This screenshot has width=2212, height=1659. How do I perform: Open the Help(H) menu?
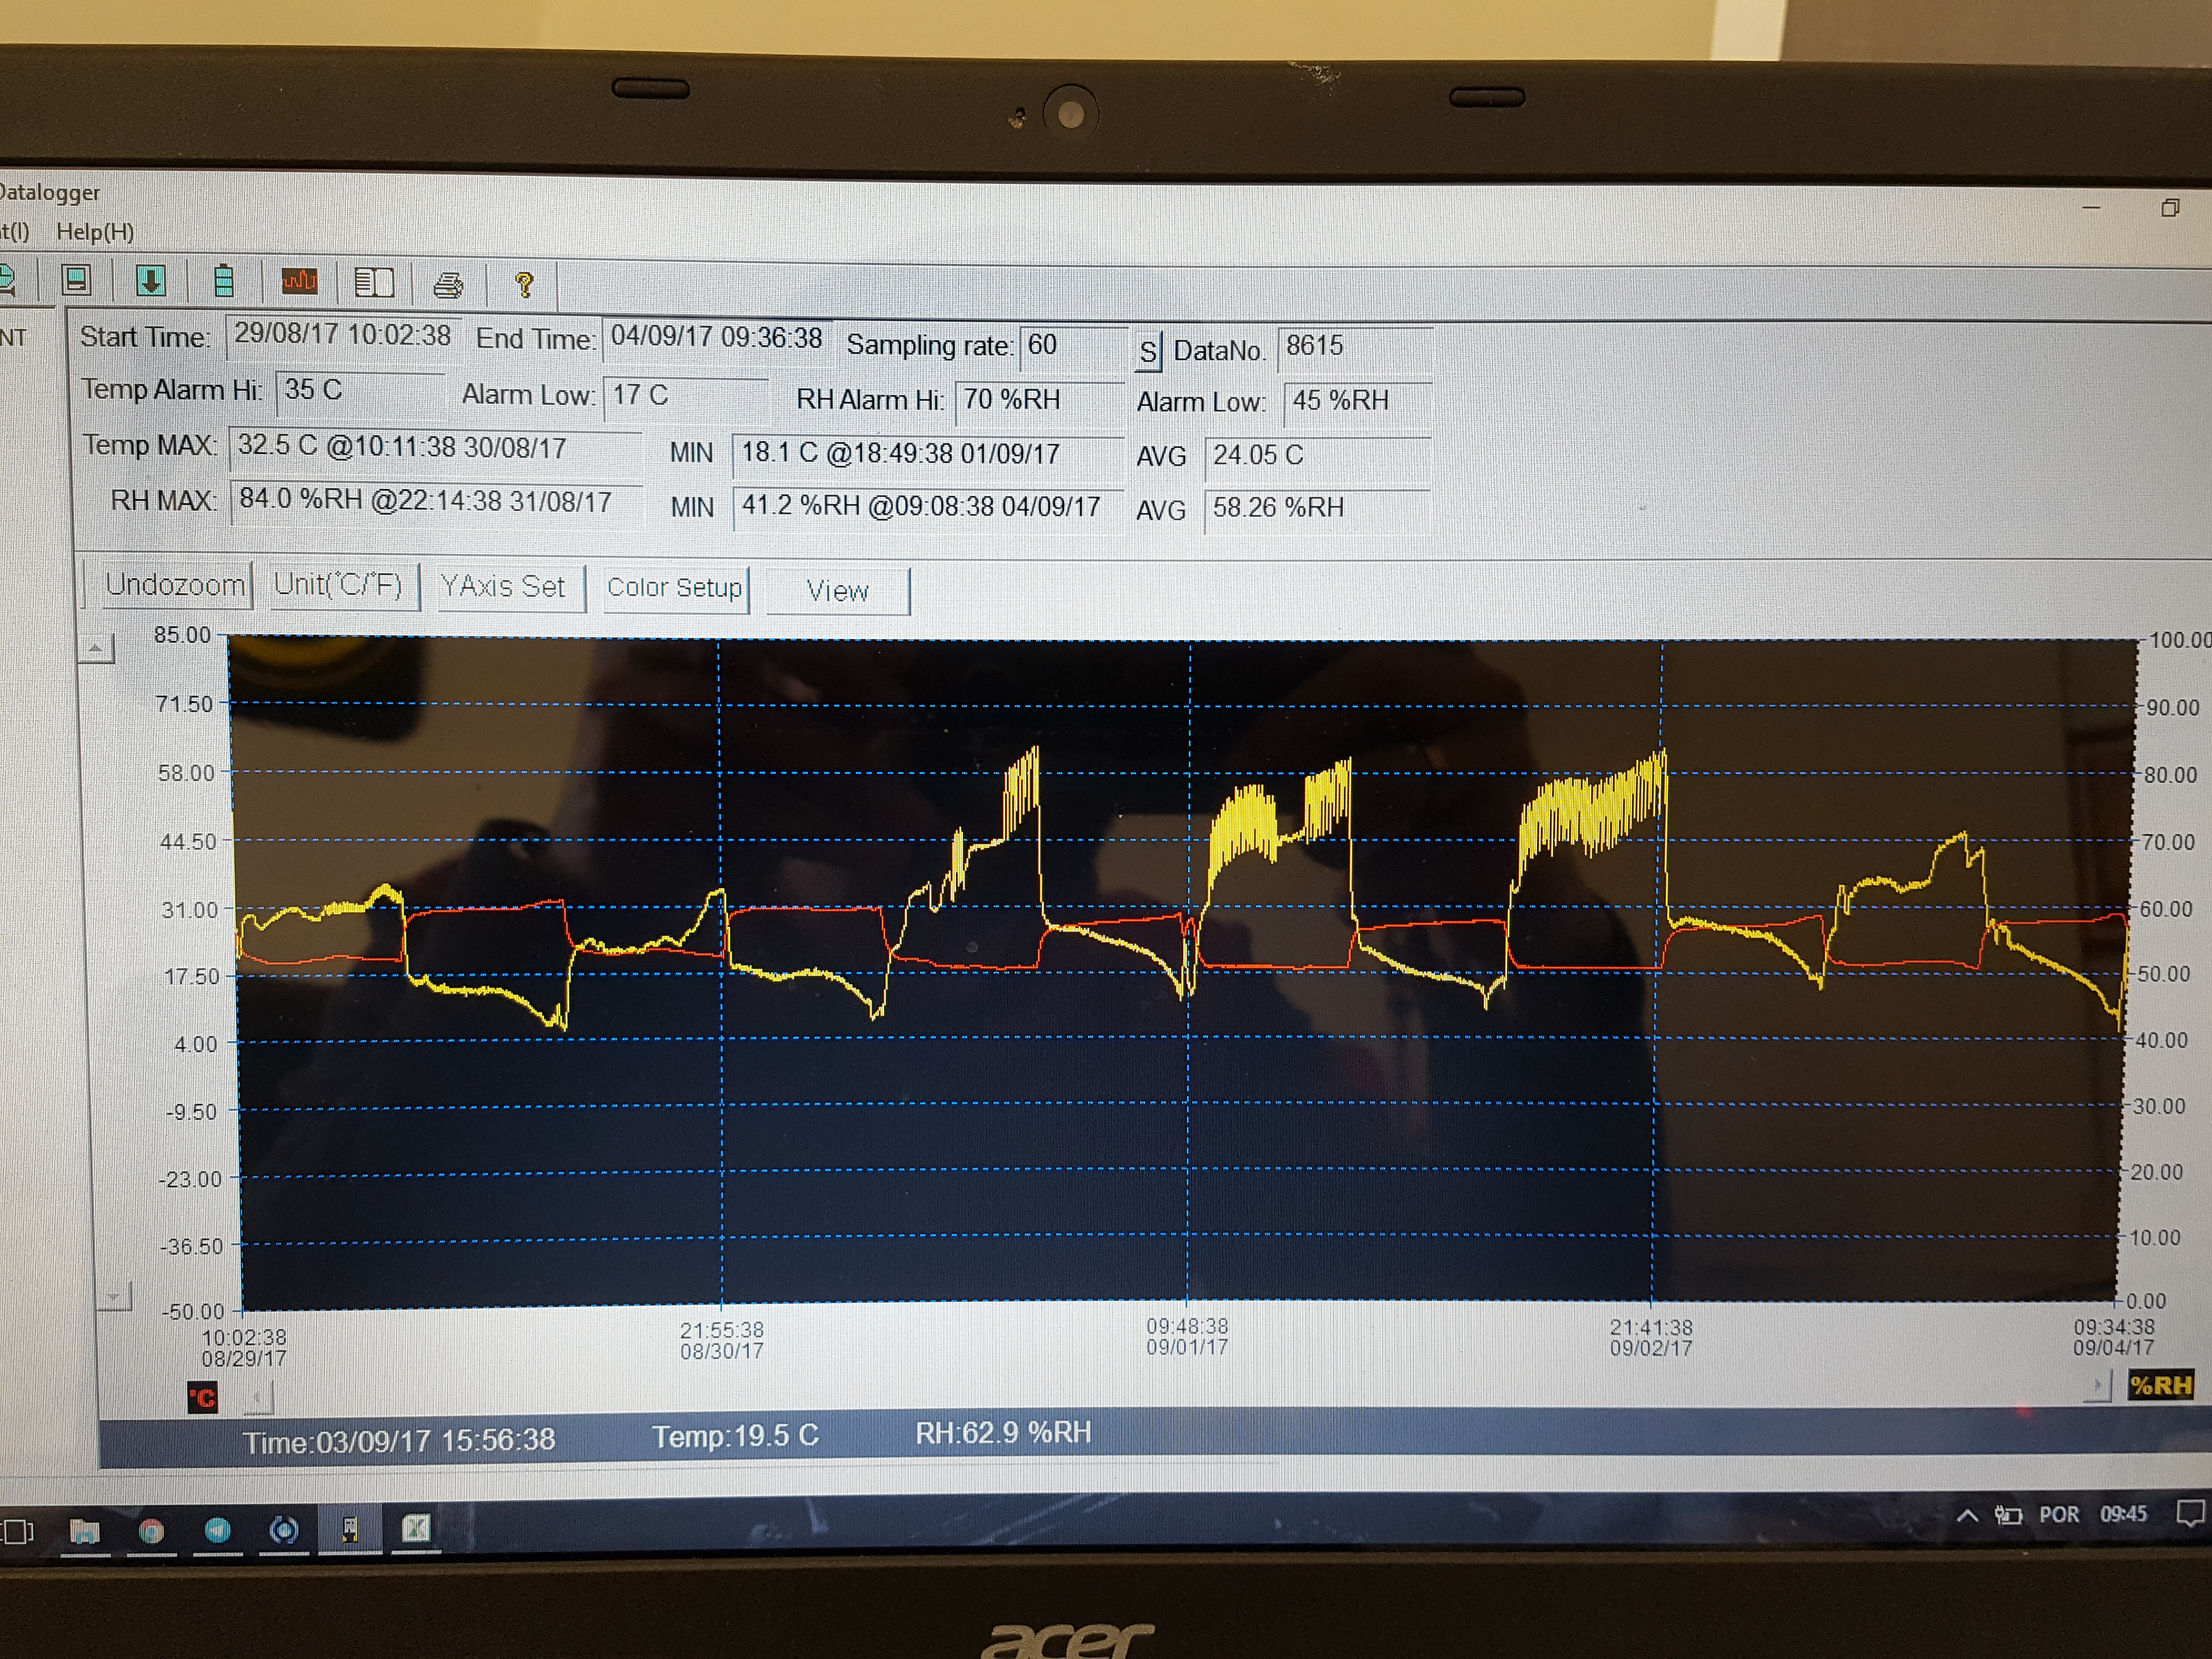pos(95,232)
